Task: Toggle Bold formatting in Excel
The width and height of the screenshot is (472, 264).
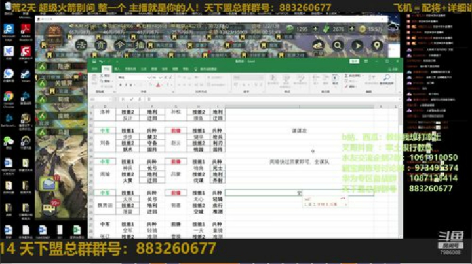Action: (121, 85)
